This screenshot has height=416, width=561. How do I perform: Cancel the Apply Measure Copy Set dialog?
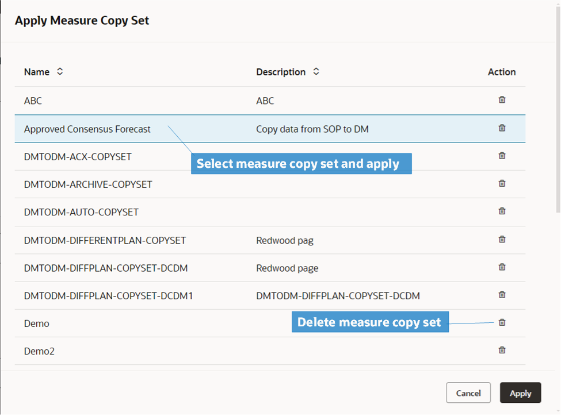click(468, 393)
